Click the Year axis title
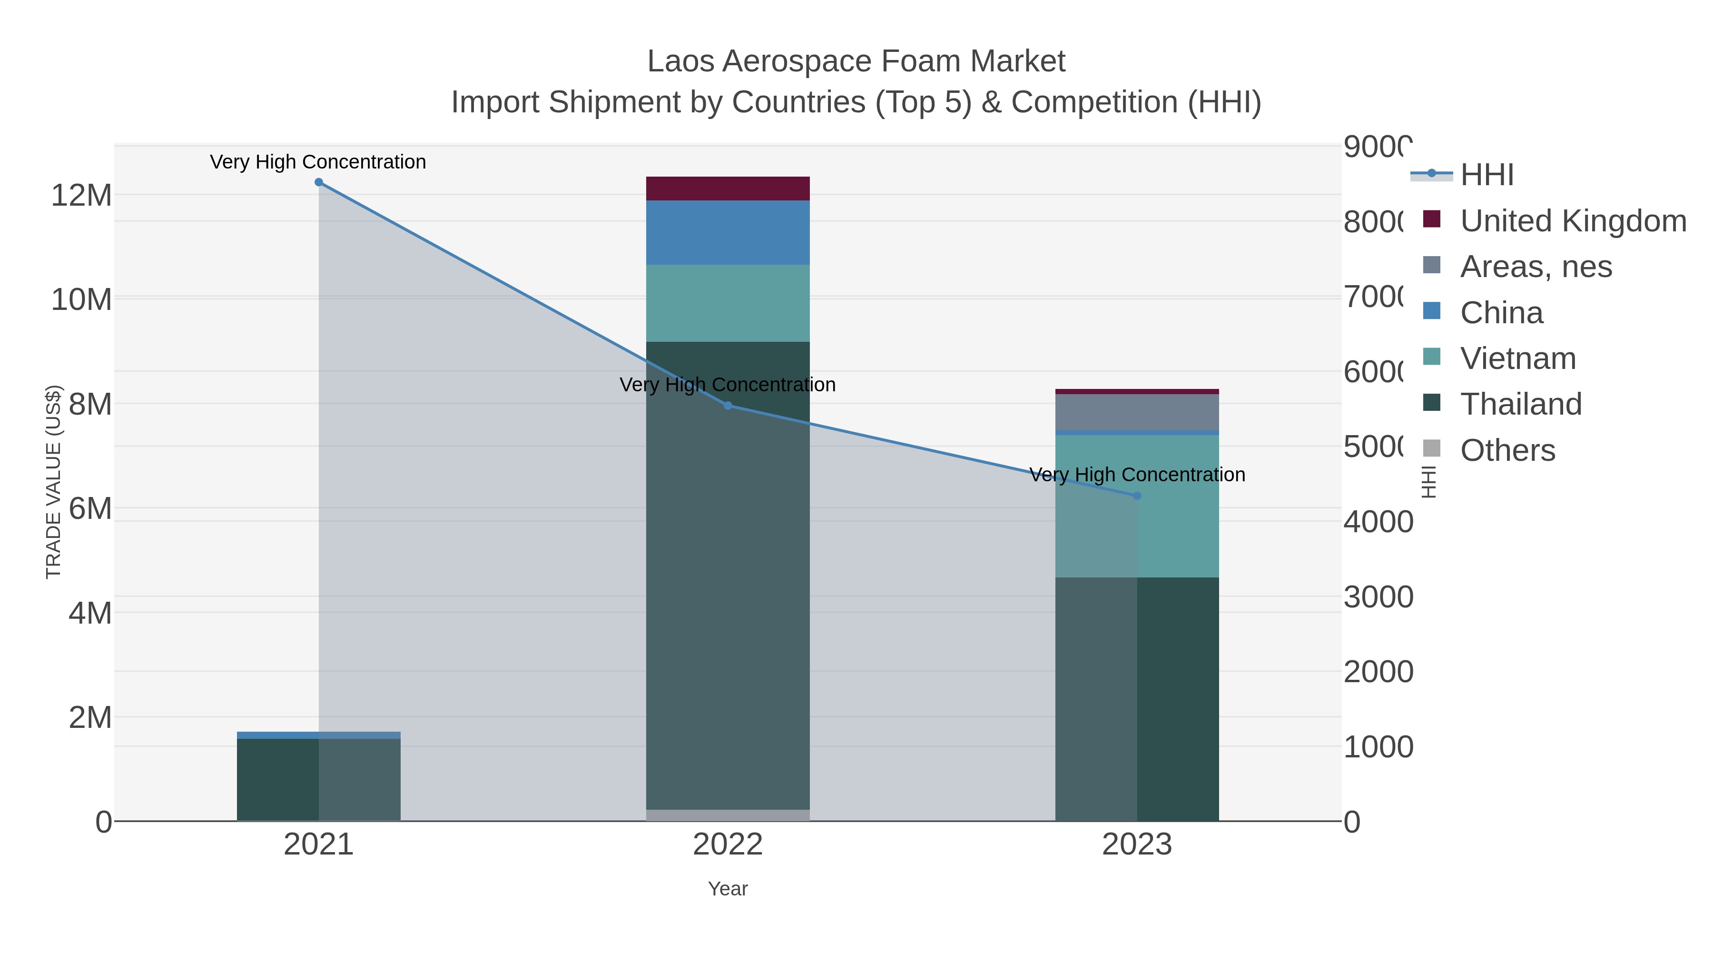 coord(728,889)
